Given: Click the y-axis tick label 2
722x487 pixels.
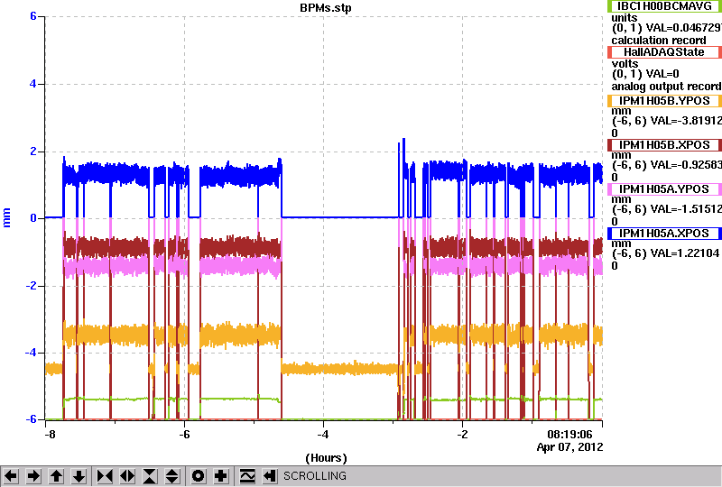Looking at the screenshot, I should click(33, 152).
